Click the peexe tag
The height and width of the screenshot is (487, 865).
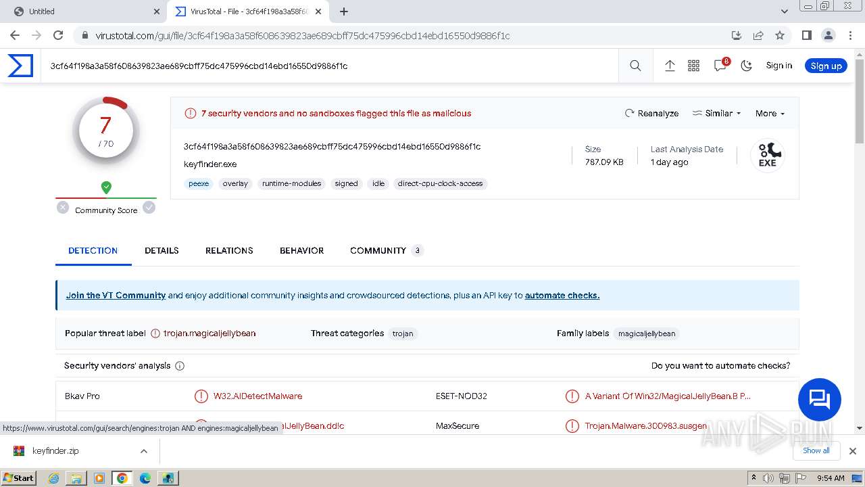click(x=199, y=183)
